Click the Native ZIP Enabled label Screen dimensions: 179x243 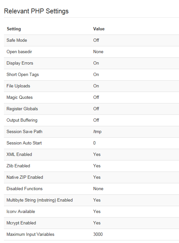pyautogui.click(x=25, y=177)
